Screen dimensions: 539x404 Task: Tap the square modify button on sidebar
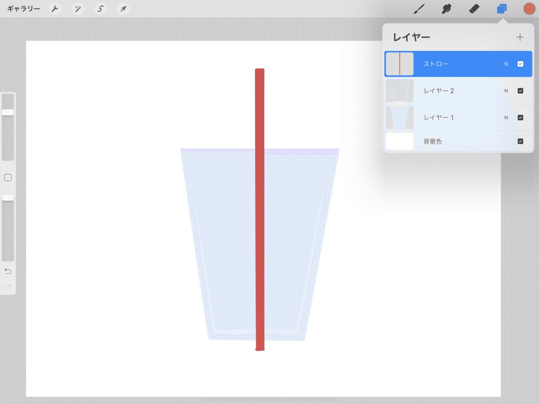pyautogui.click(x=8, y=178)
